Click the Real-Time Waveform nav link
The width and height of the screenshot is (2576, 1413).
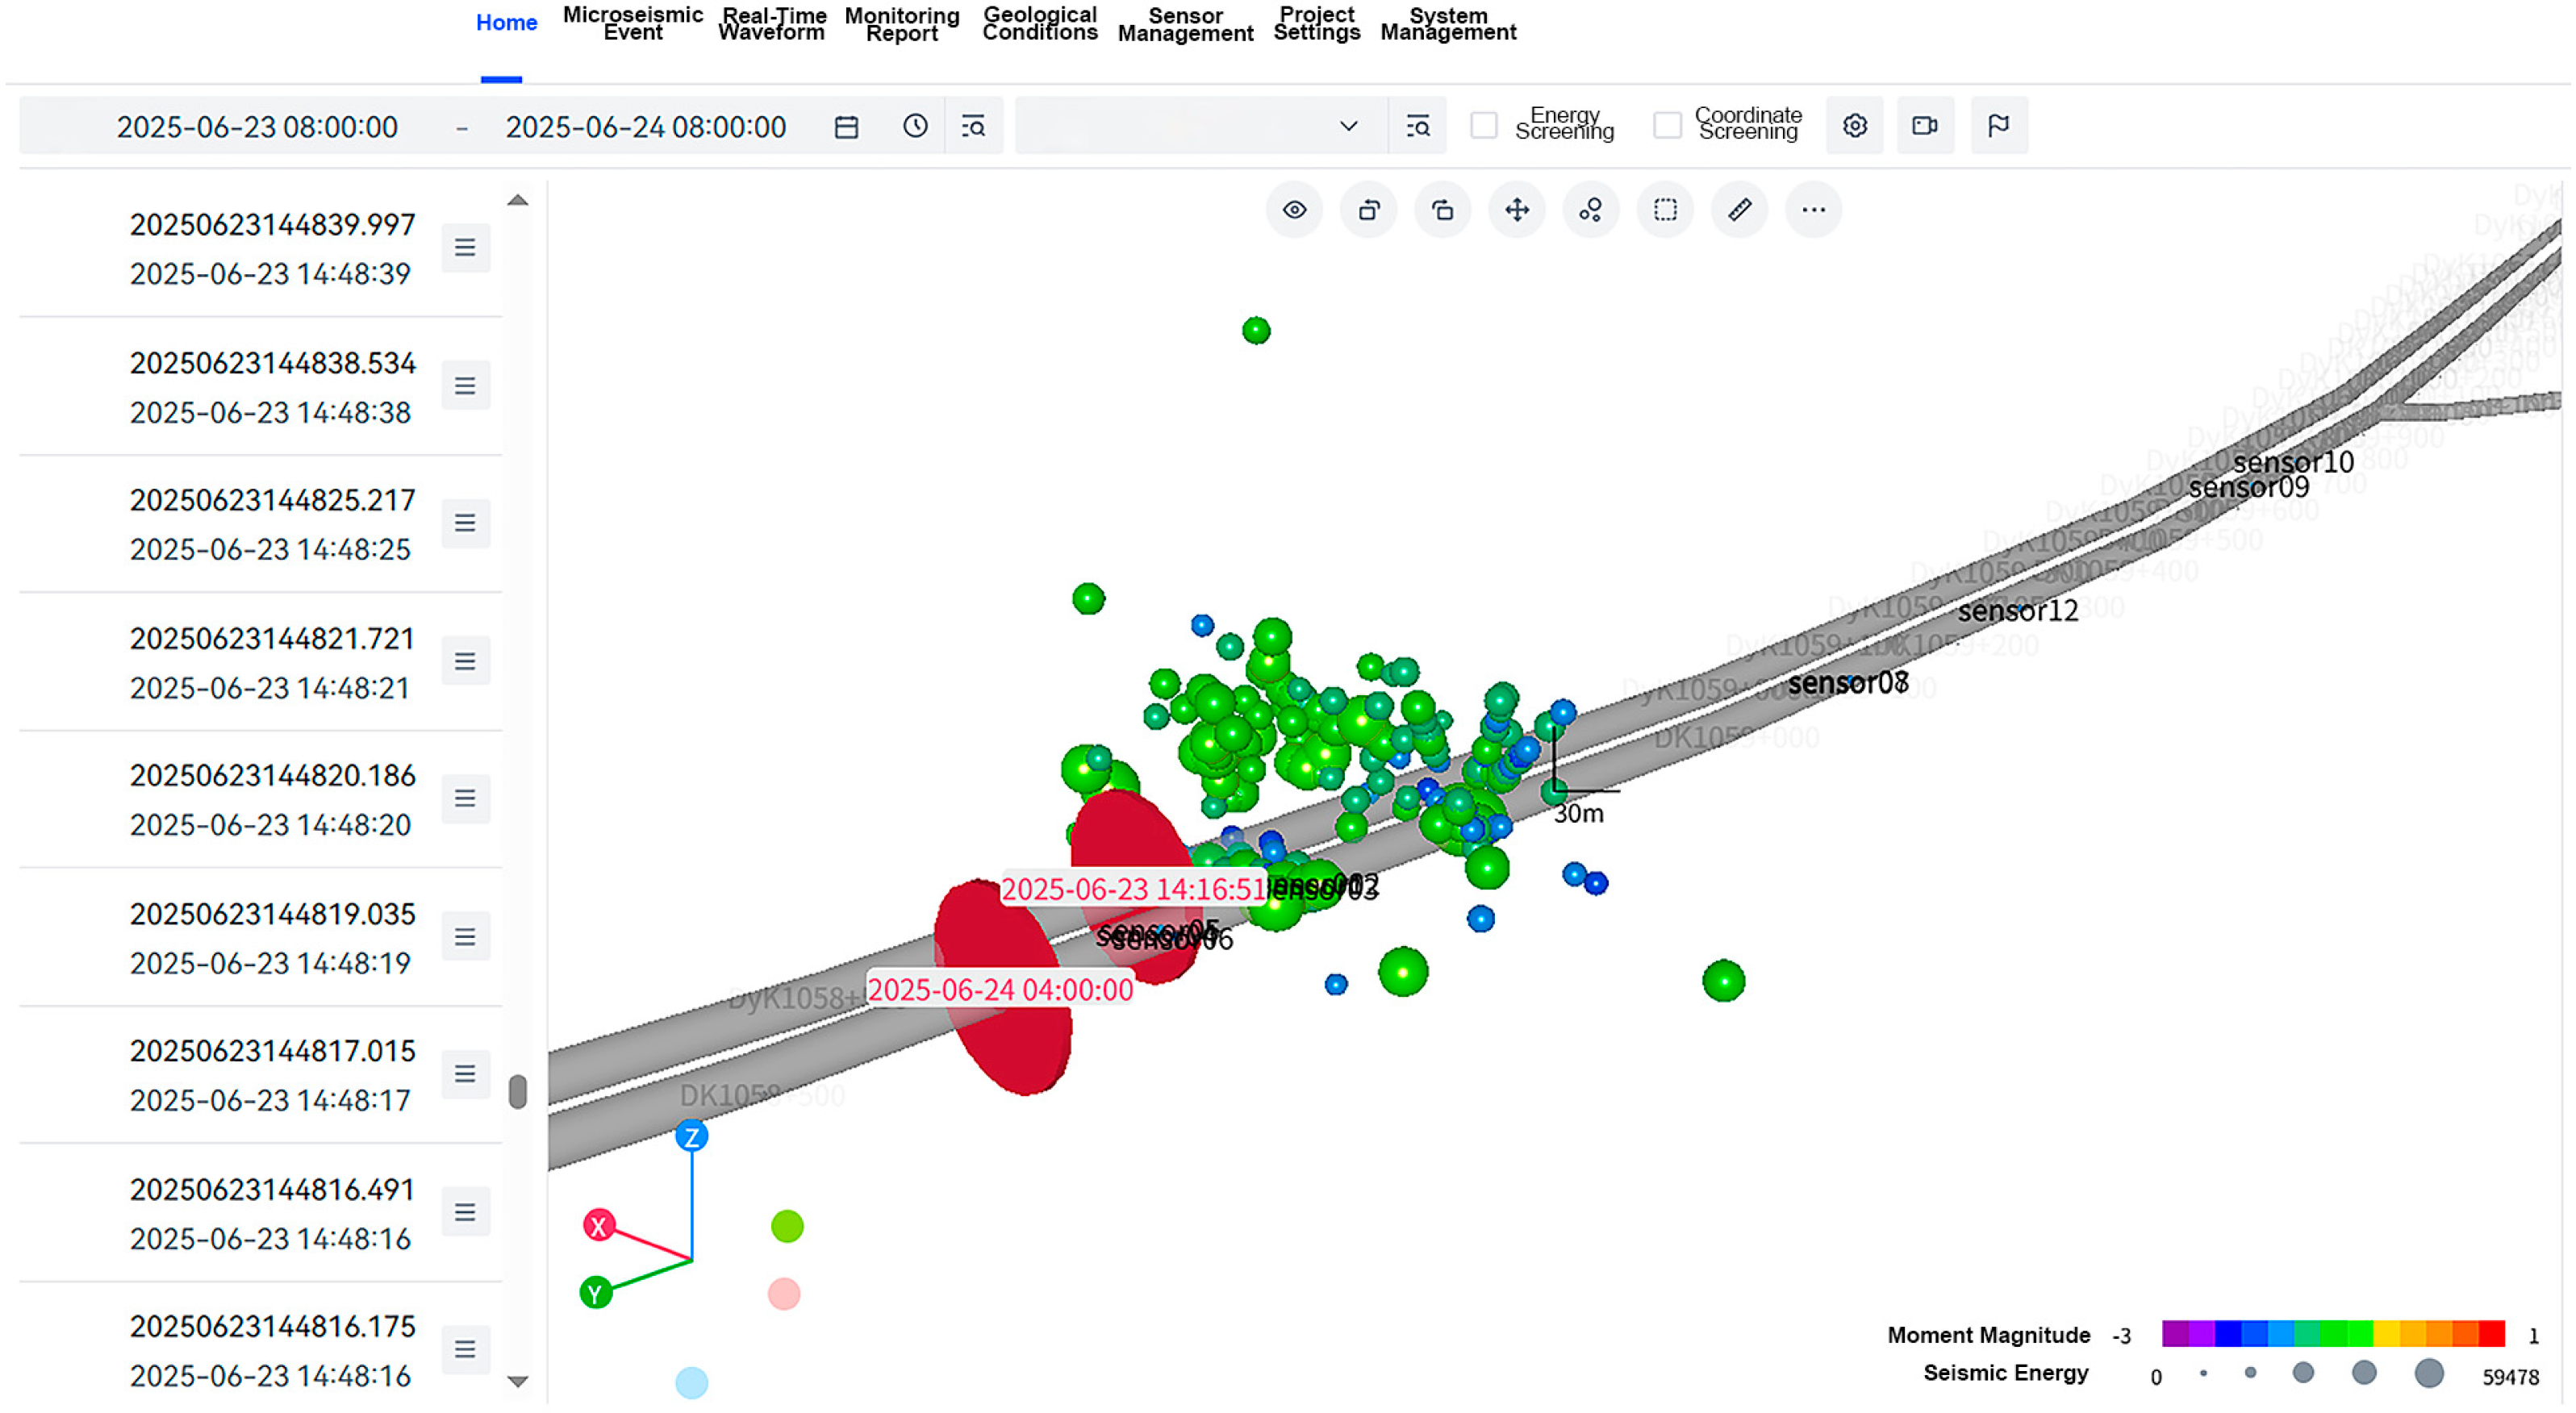772,24
